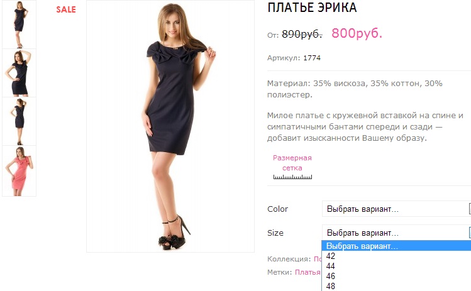The width and height of the screenshot is (471, 291).
Task: Open the pink link next to 'Коллекция'
Action: (317, 258)
